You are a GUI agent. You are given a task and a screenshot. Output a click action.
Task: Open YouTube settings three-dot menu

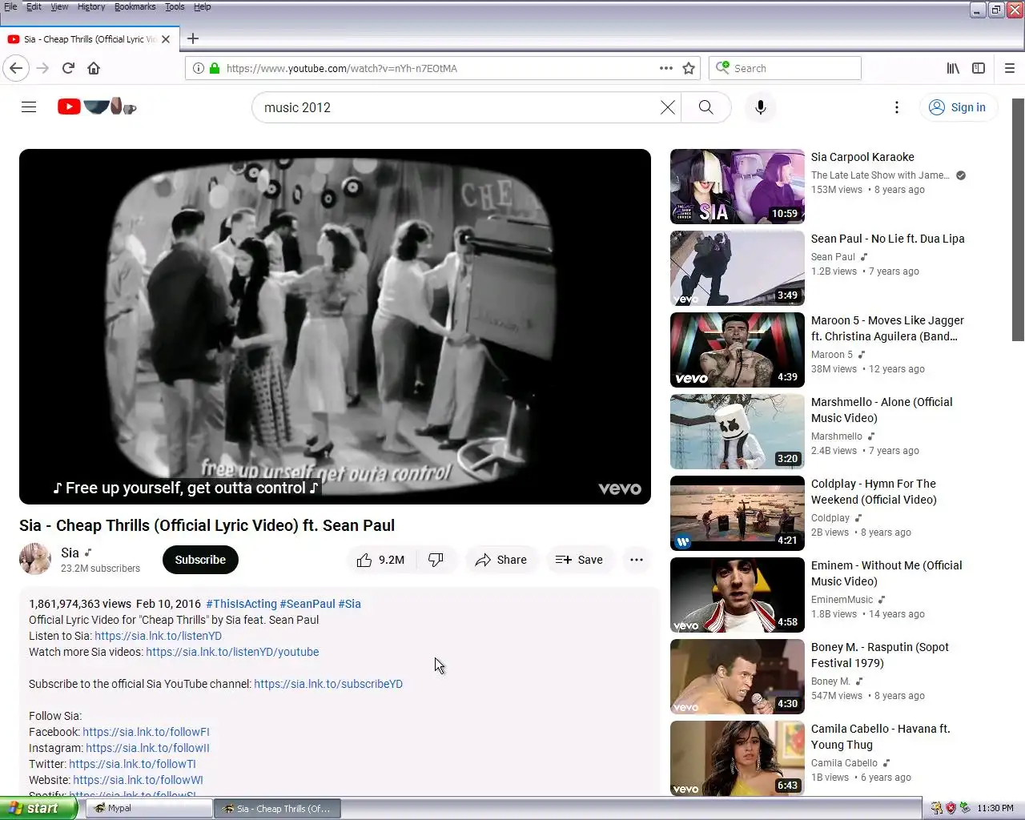tap(897, 107)
